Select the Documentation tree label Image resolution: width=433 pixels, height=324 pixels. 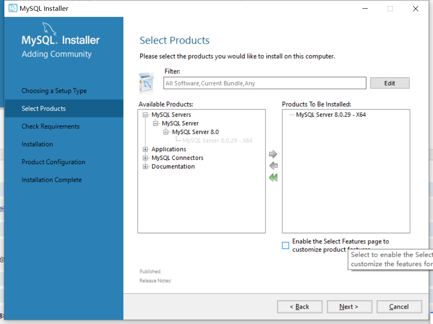point(173,167)
